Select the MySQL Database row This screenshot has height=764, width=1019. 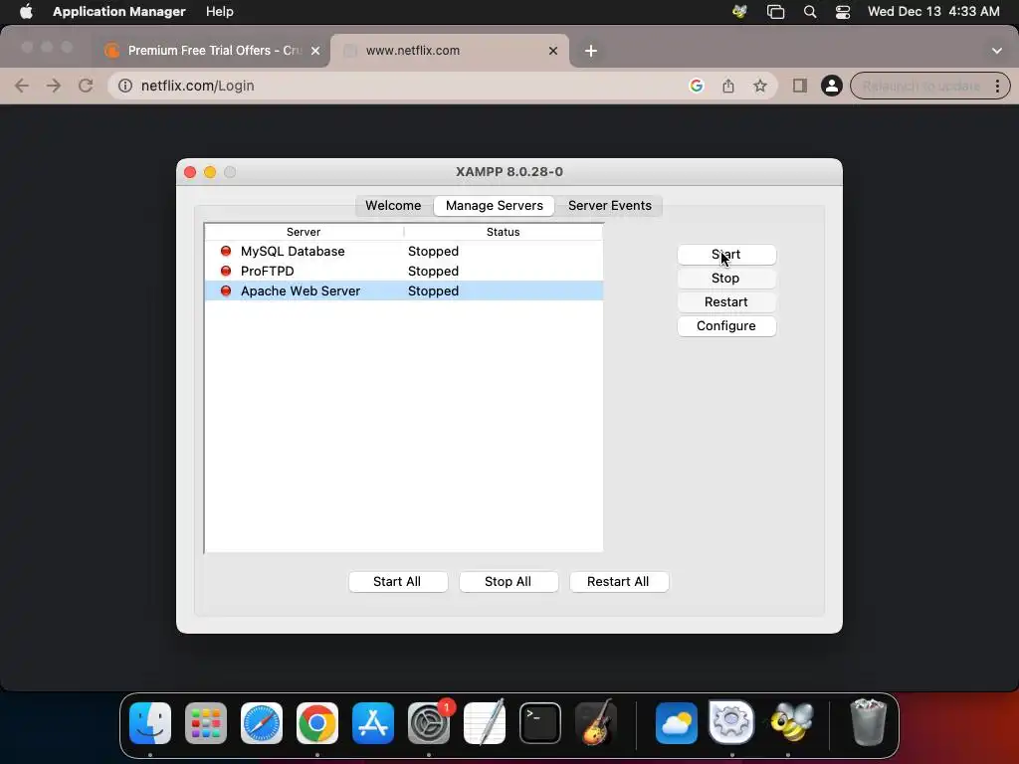[404, 252]
